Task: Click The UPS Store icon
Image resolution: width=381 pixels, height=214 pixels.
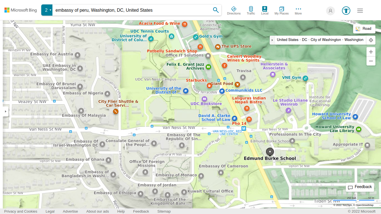Action: (218, 47)
